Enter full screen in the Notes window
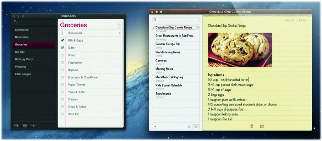The image size is (322, 141). 310,12
